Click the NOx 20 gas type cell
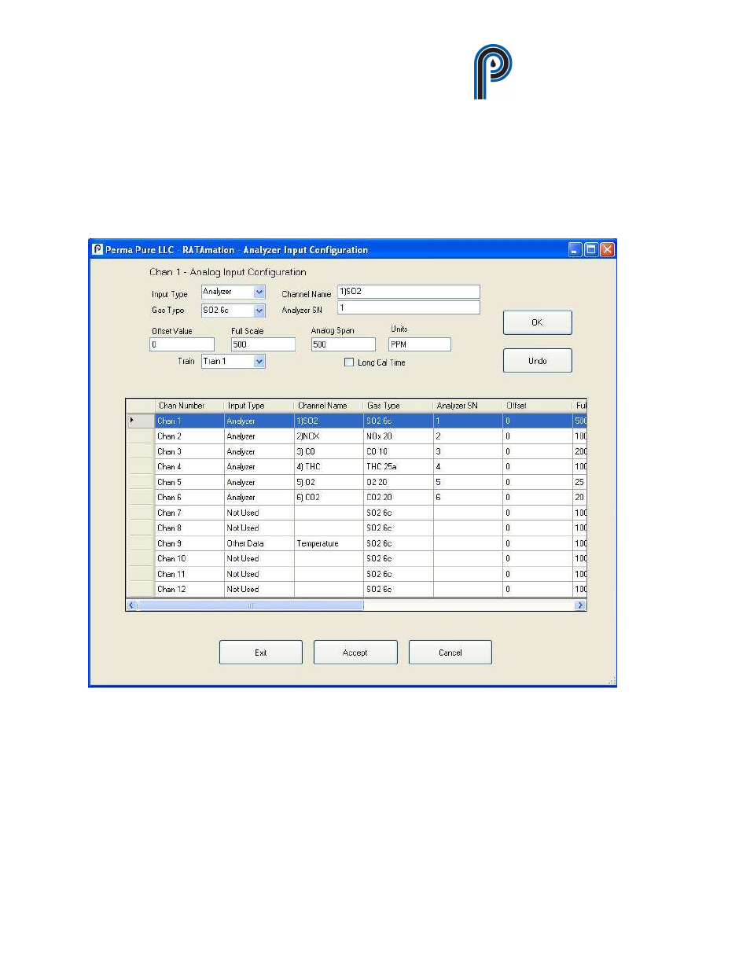Screen dimensions: 750x971 (x=399, y=436)
